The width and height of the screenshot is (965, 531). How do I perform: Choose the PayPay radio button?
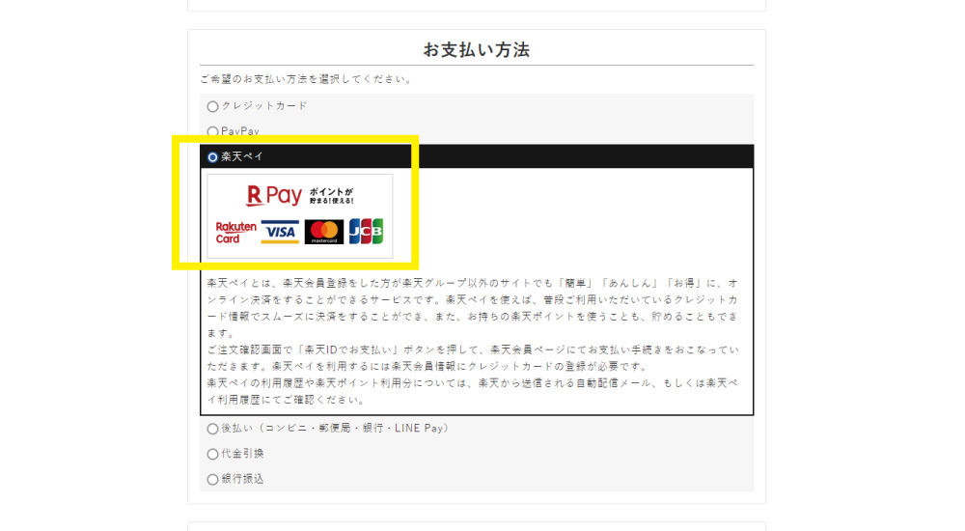[212, 131]
